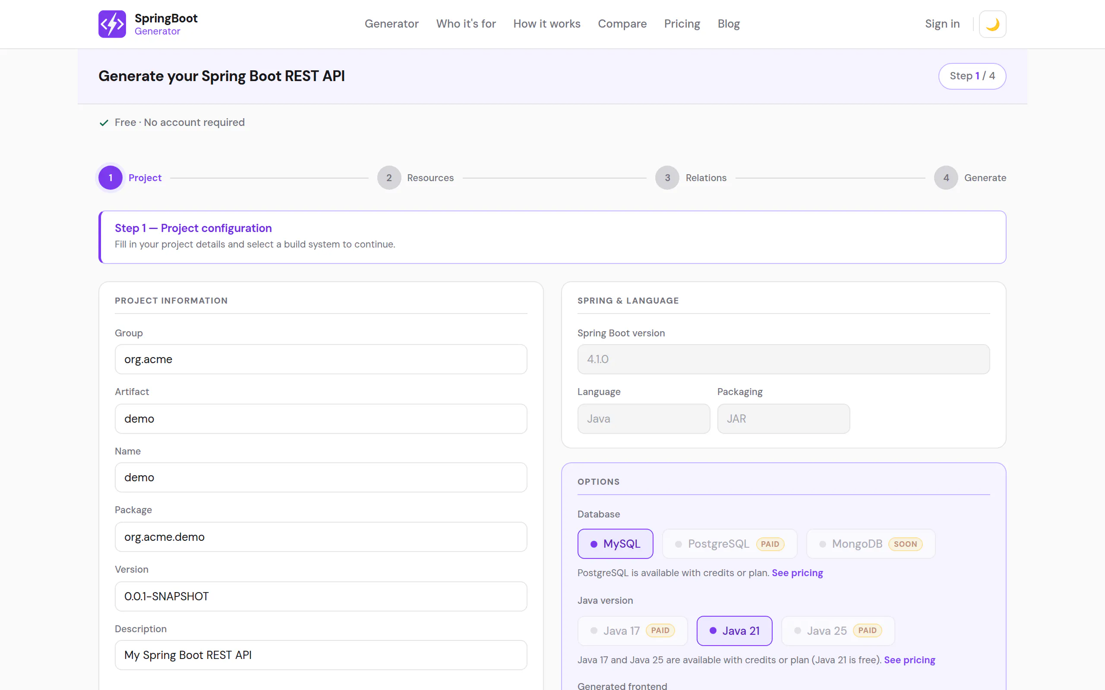Click the PAID badge next to Java 25
The image size is (1105, 690).
click(867, 630)
